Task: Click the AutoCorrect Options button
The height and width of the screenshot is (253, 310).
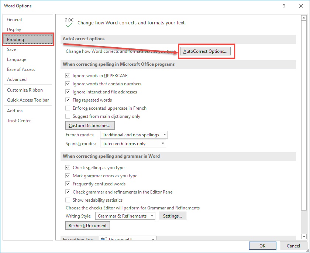Action: click(205, 51)
